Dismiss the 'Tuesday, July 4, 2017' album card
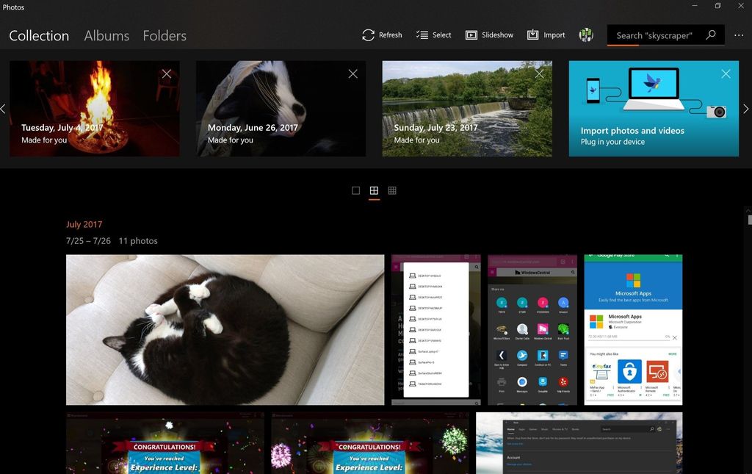This screenshot has width=752, height=474. [166, 73]
